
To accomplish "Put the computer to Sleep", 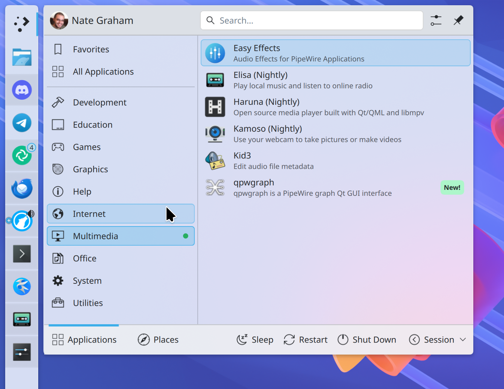I will click(x=255, y=340).
